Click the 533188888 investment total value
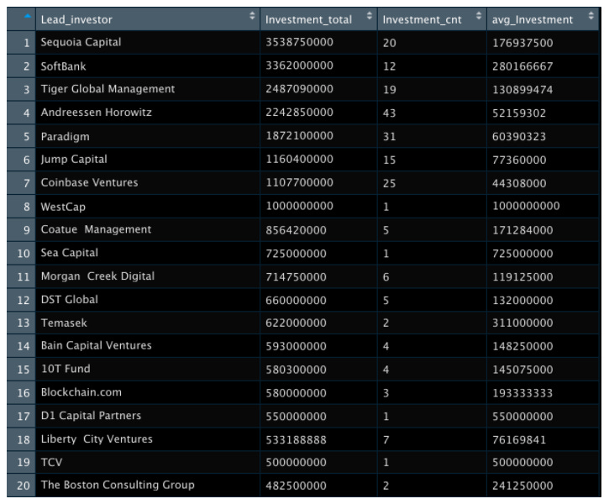The height and width of the screenshot is (504, 609). (x=296, y=440)
